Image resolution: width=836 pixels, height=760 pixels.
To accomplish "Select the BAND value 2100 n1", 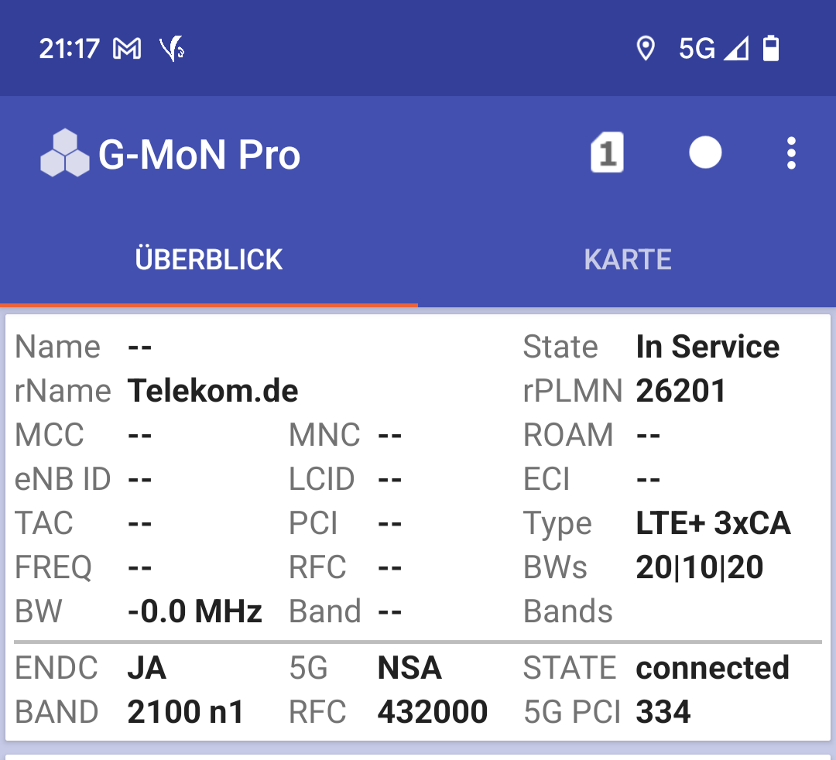I will [x=185, y=711].
